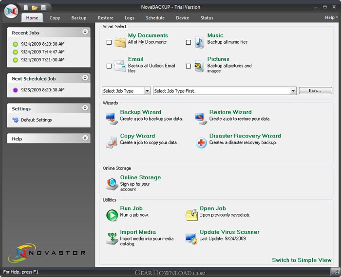This screenshot has height=277, width=341.
Task: Open the Device tab
Action: click(183, 18)
